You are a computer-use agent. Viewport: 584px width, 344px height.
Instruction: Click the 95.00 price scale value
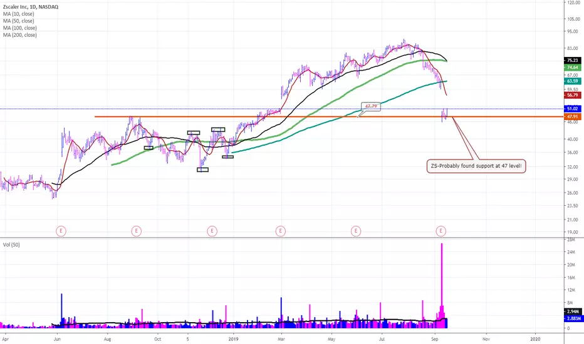(573, 32)
